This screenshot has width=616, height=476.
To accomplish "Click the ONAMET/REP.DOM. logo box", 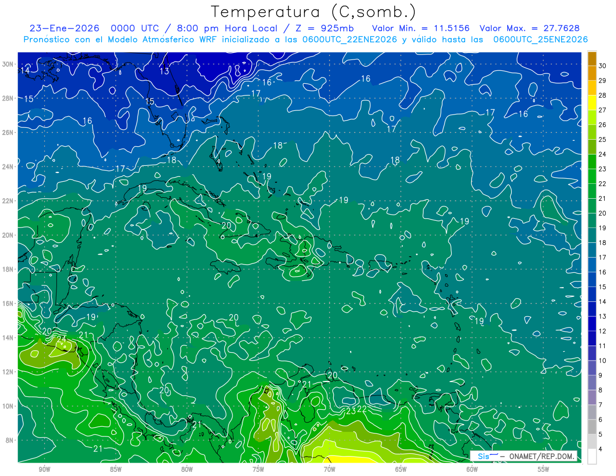I will [x=524, y=456].
